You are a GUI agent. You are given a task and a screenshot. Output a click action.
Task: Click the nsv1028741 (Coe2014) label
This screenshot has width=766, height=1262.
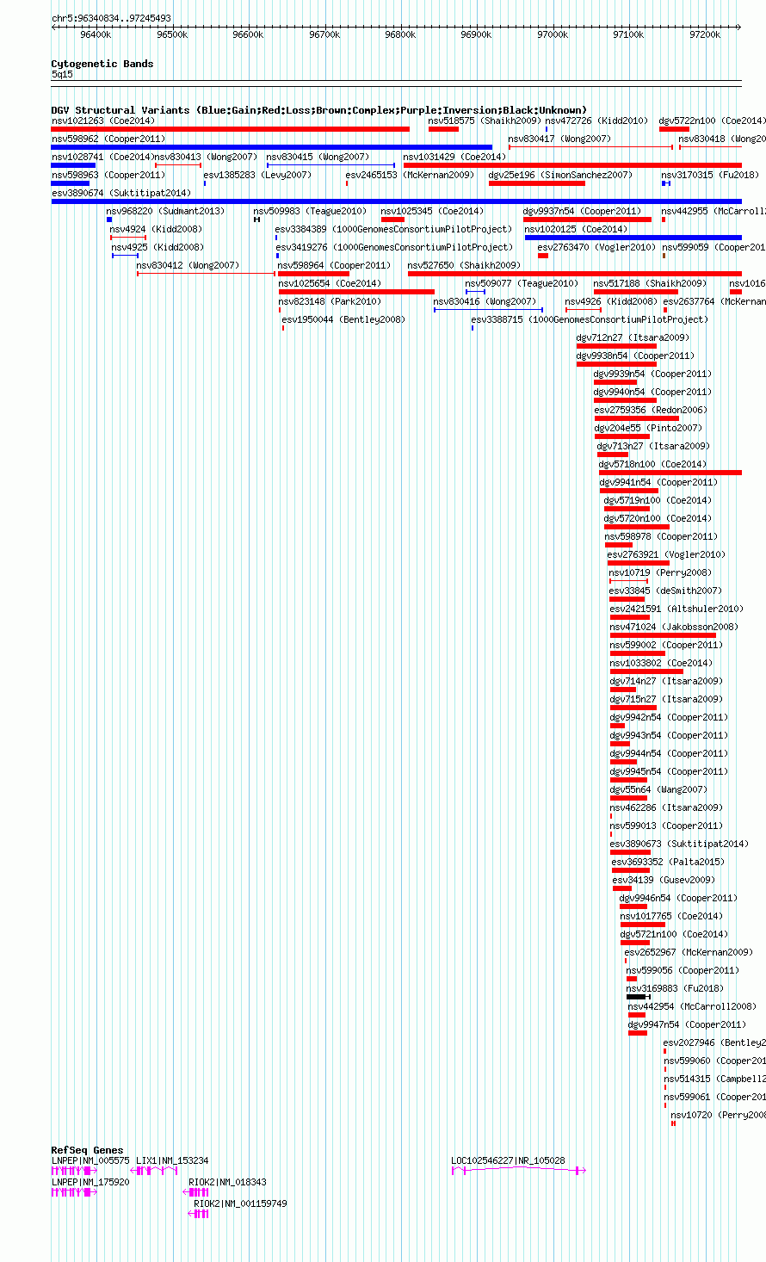102,158
